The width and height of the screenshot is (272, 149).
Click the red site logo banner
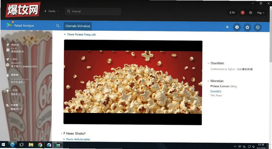pos(23,10)
